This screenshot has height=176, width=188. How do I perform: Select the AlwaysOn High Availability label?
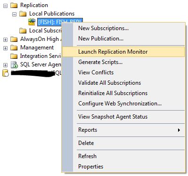point(41,39)
